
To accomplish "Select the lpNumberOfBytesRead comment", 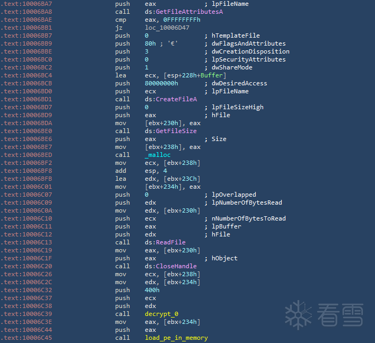I will (x=247, y=203).
